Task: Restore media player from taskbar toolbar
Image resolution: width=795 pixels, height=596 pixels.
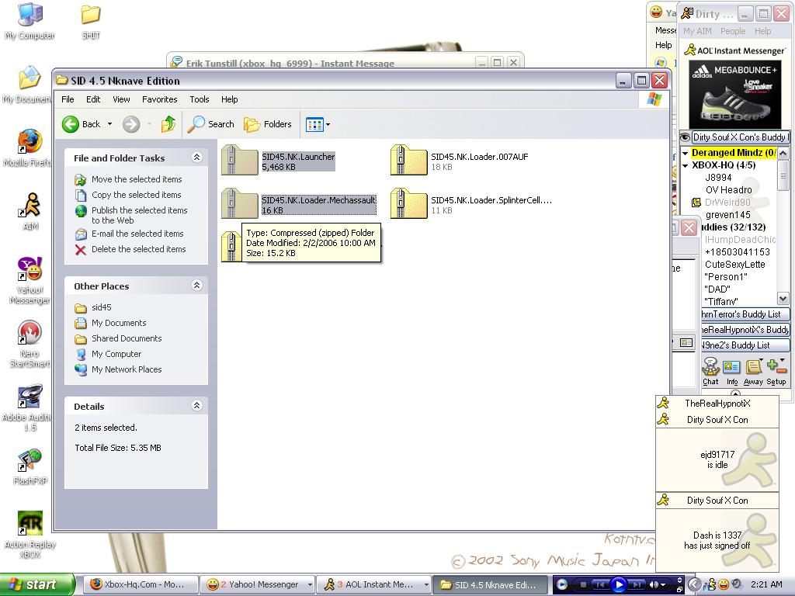Action: coord(679,590)
